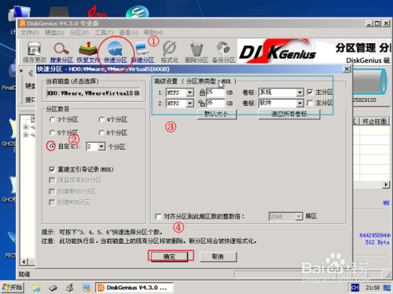Viewport: 393px width, 294px height.
Task: Launch the Recover Files (恢复文件) tool
Action: tap(88, 53)
